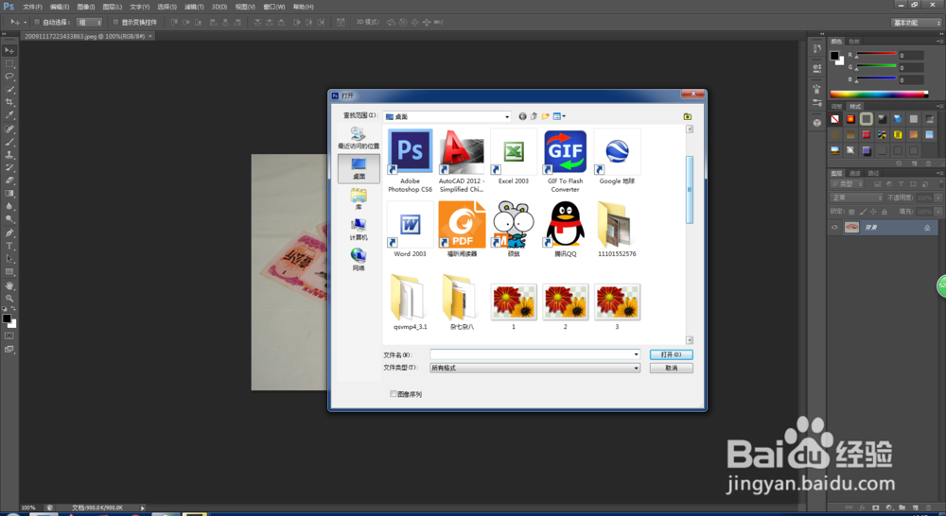This screenshot has width=946, height=516.
Task: Select the Crop tool
Action: tap(9, 102)
